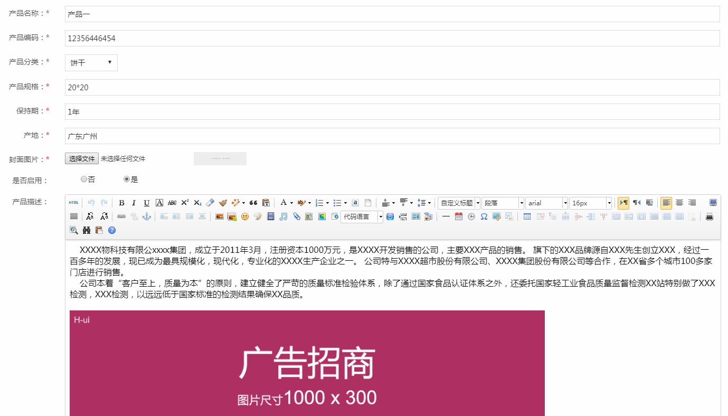Apply bold formatting in editor toolbar

tap(121, 203)
